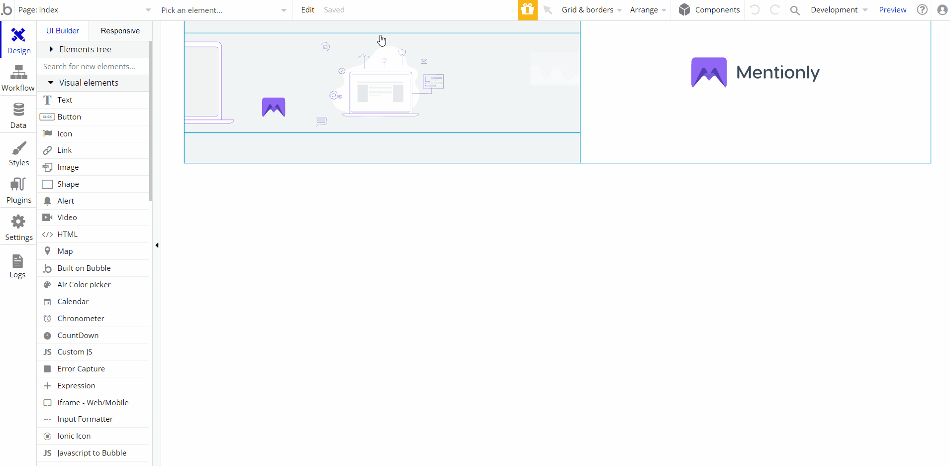950x466 pixels.
Task: Select the Icon element
Action: pyautogui.click(x=93, y=134)
